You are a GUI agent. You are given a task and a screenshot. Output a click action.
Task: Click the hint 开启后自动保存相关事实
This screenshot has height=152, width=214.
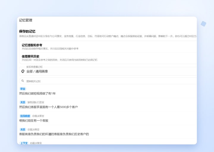[x=50, y=49]
